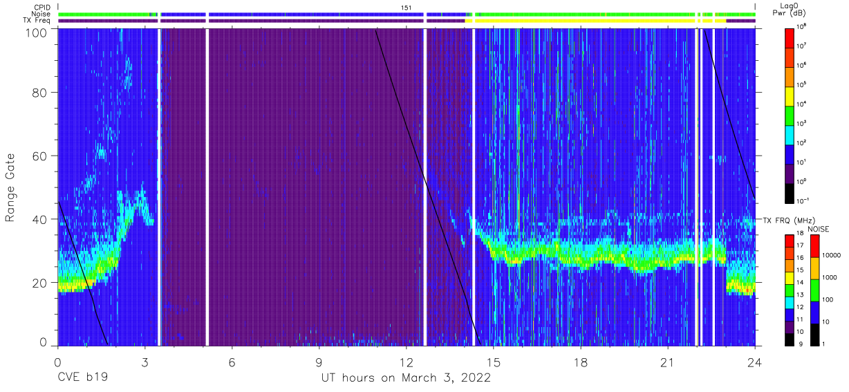Click the blue segment of the NOISE colorbar
This screenshot has width=849, height=392.
point(816,311)
